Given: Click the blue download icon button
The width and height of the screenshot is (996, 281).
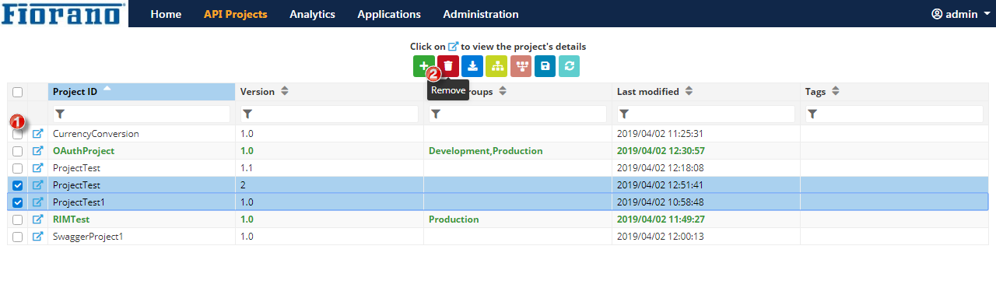Looking at the screenshot, I should [x=472, y=66].
